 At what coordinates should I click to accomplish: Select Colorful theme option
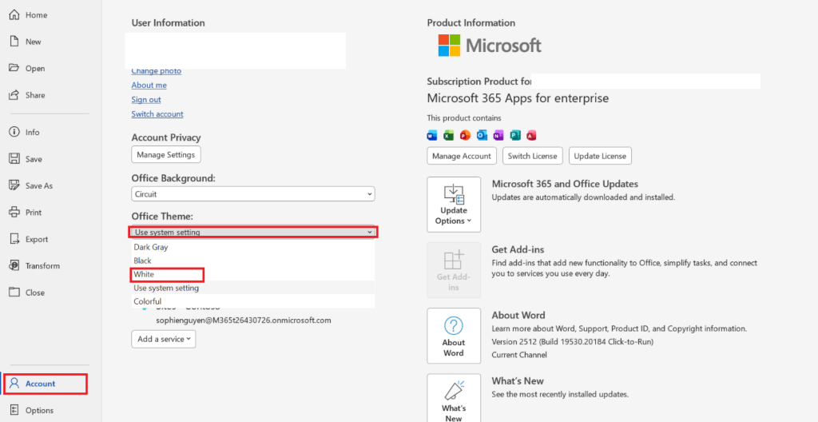[253, 301]
